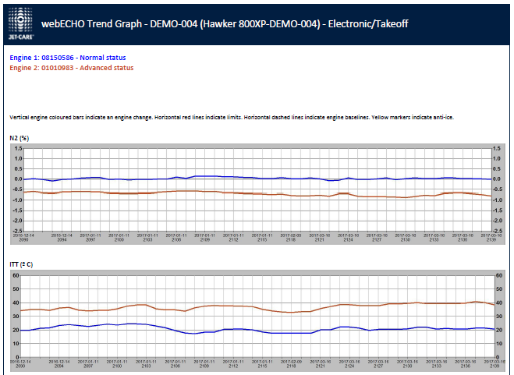Click the 2090 x-axis label under N2 chart
514x375 pixels.
click(23, 239)
